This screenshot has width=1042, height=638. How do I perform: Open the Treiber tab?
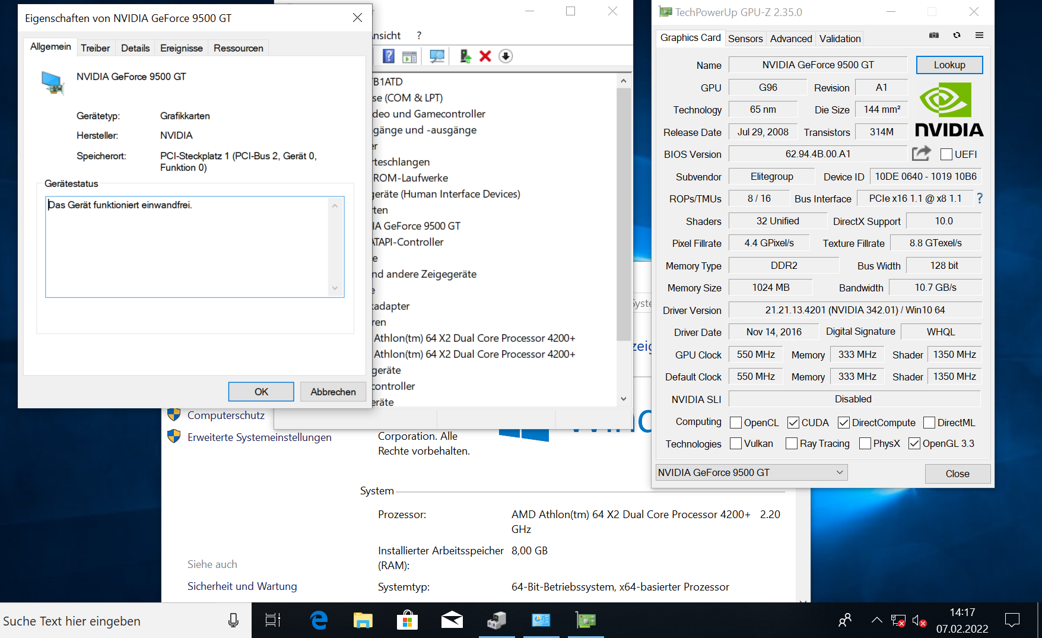[x=96, y=48]
